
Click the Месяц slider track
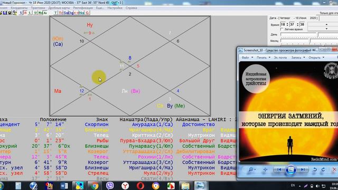309,41
